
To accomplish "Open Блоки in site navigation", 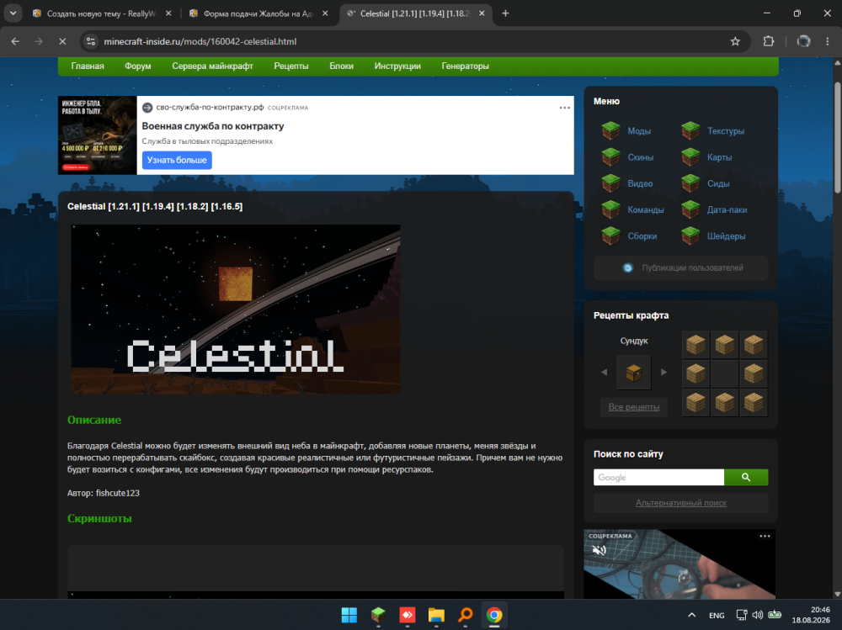I will pos(342,66).
